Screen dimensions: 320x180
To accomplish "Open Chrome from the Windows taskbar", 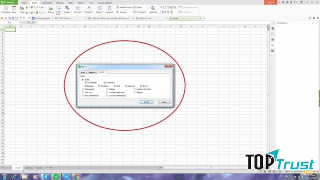I will click(x=76, y=176).
